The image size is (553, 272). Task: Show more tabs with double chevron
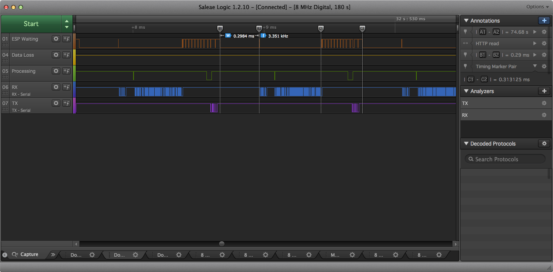53,255
